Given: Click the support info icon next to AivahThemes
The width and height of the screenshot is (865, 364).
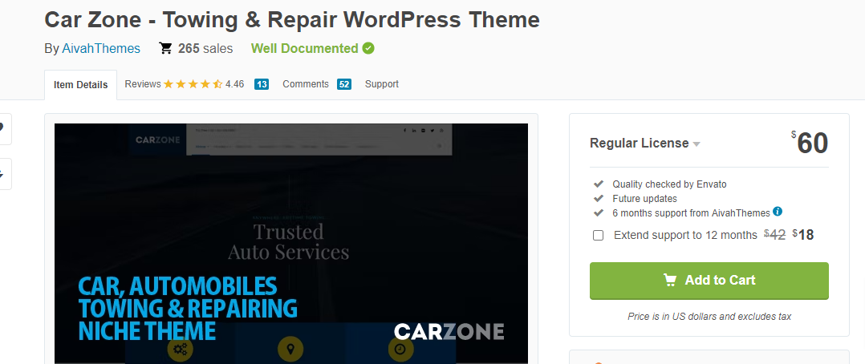Looking at the screenshot, I should coord(778,211).
